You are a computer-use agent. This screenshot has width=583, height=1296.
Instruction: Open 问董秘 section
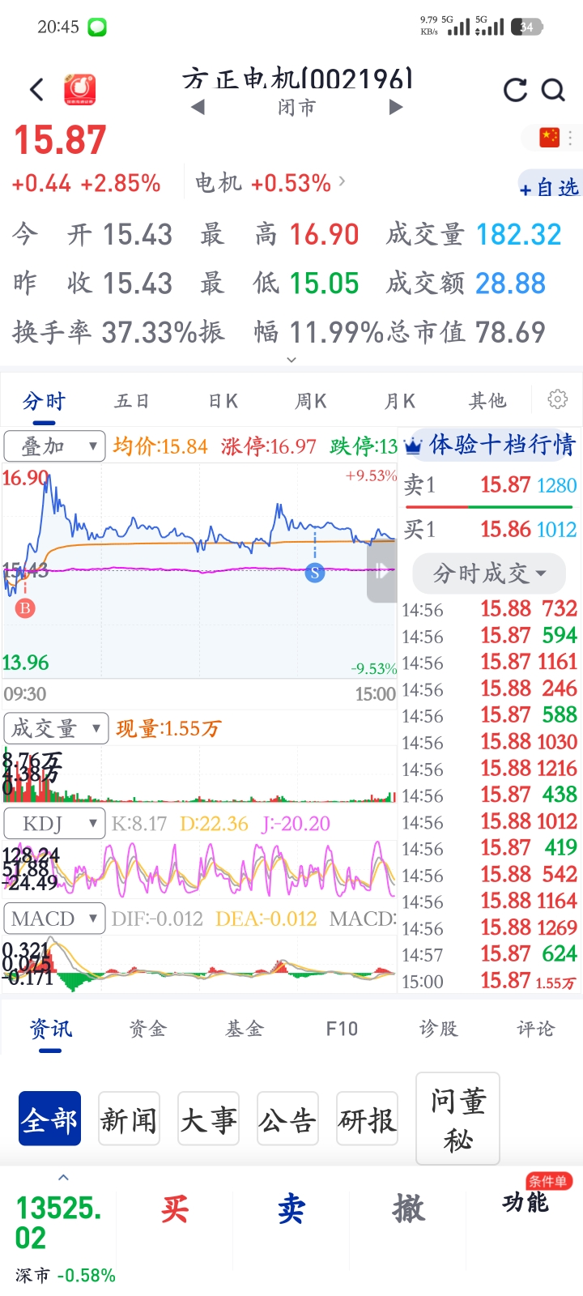pos(457,1119)
